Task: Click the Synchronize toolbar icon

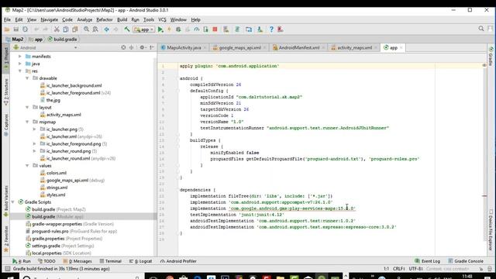Action: point(25,29)
